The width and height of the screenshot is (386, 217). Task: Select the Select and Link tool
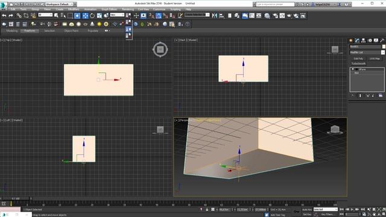(19, 16)
